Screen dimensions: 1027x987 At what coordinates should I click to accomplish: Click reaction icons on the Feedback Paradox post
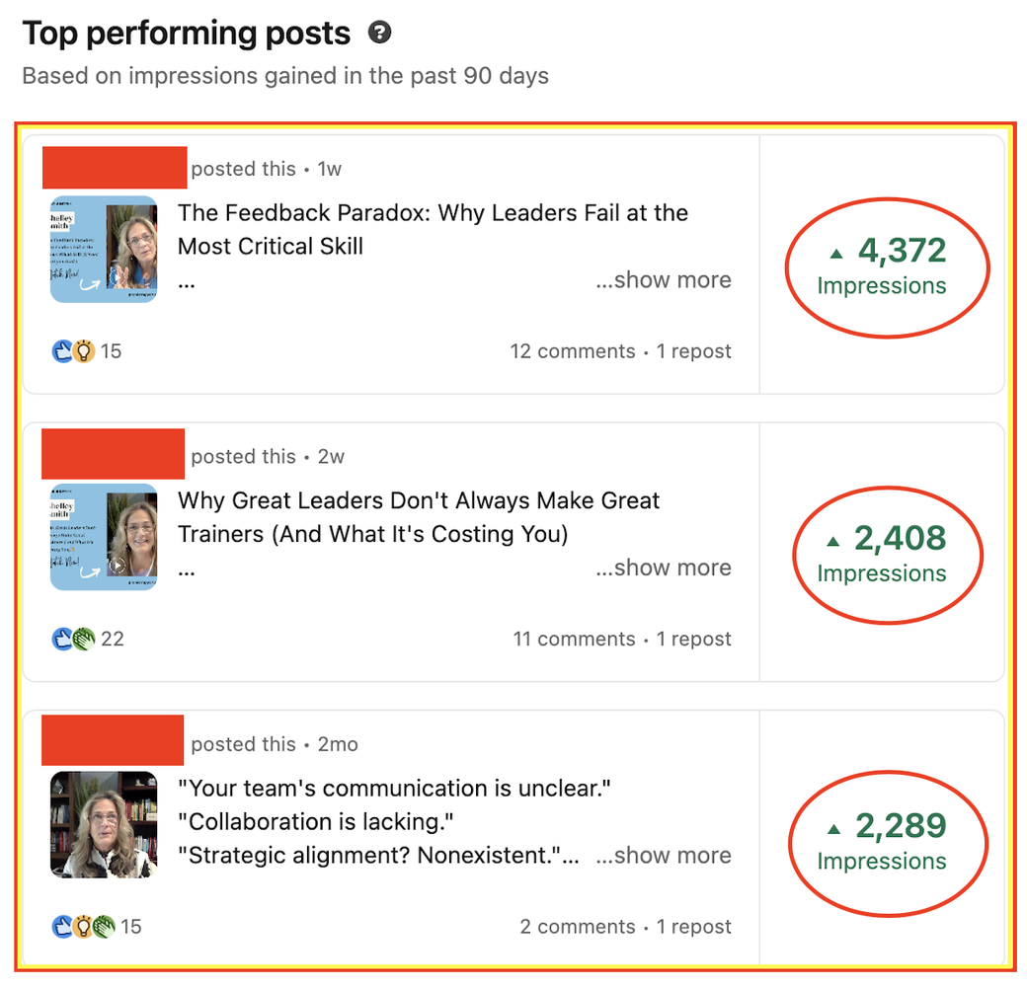(x=73, y=351)
